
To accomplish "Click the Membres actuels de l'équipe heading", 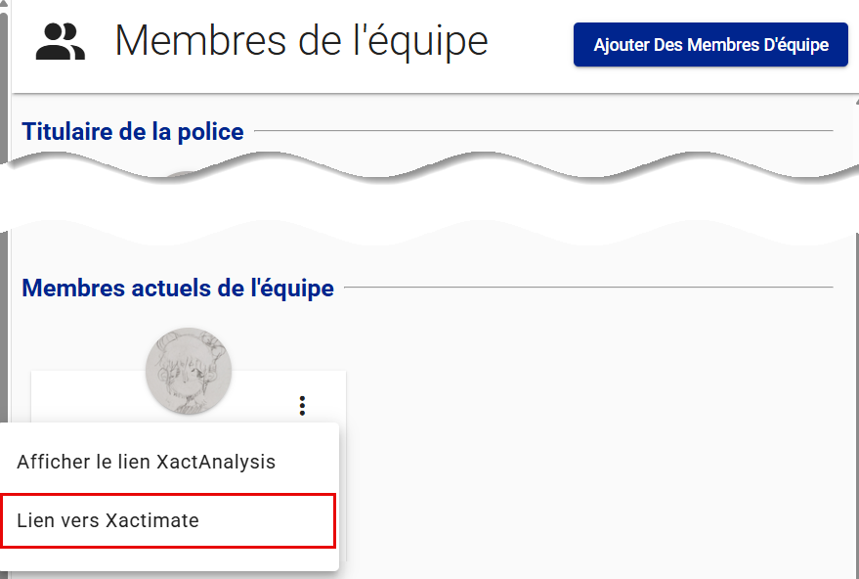I will [x=178, y=288].
